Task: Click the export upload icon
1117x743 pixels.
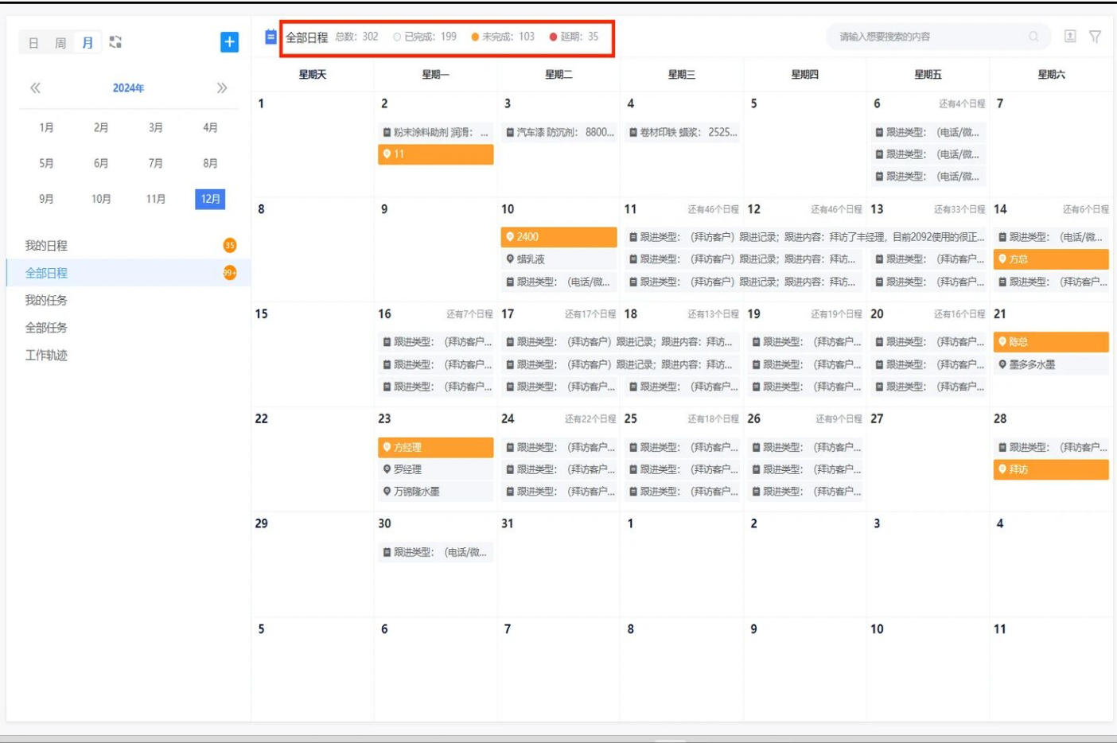Action: click(1070, 37)
